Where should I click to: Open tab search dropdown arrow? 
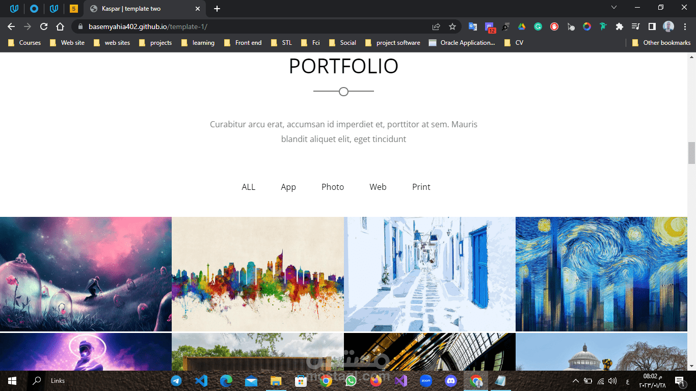[614, 7]
